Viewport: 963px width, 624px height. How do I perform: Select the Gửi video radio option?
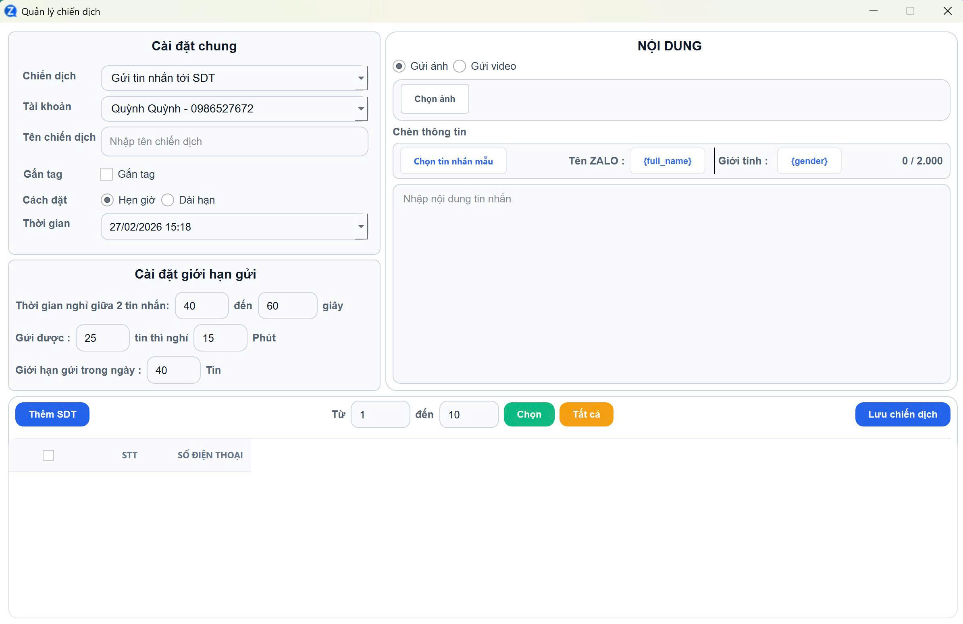pos(460,66)
